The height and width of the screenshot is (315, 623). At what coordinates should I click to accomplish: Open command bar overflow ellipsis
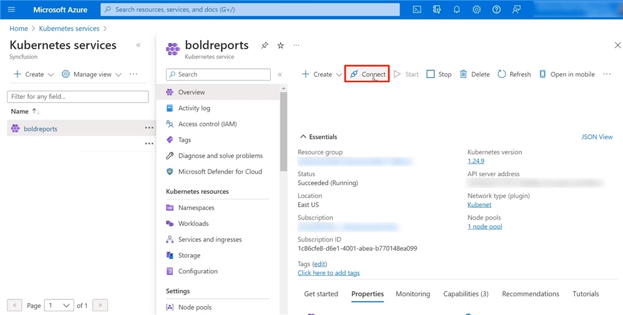click(607, 74)
